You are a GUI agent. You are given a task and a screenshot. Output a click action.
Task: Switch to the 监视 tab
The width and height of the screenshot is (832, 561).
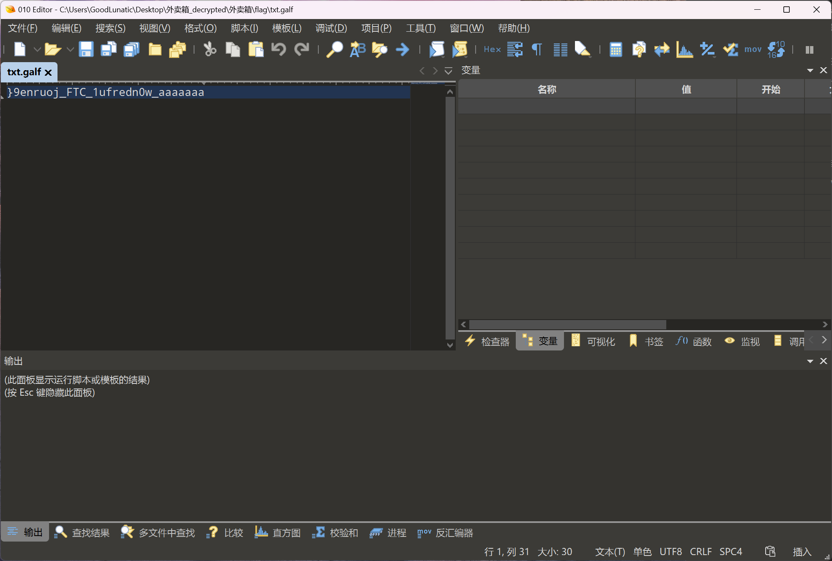742,341
